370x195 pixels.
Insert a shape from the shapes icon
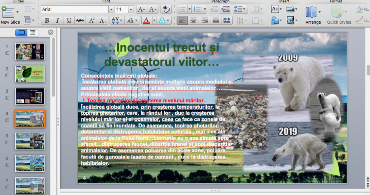[275, 20]
